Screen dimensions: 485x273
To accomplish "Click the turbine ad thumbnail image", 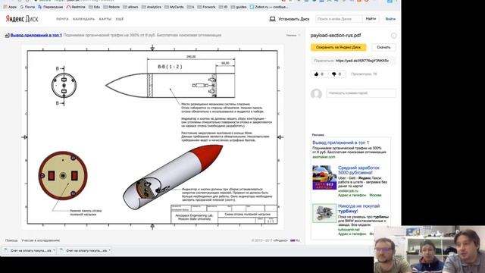I will pos(324,213).
